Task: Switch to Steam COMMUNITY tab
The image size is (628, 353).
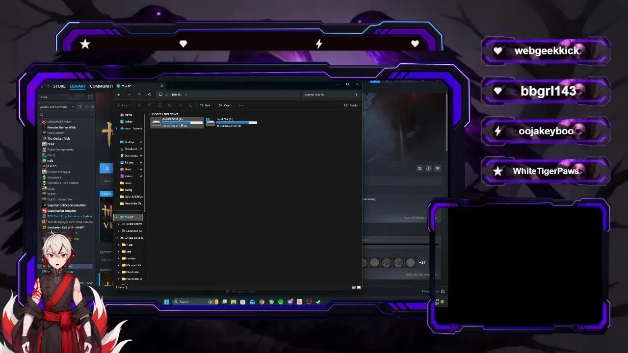Action: click(x=102, y=86)
